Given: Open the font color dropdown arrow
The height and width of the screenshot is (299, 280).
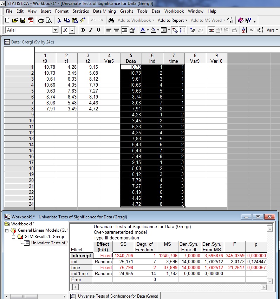Looking at the screenshot, I should click(148, 30).
